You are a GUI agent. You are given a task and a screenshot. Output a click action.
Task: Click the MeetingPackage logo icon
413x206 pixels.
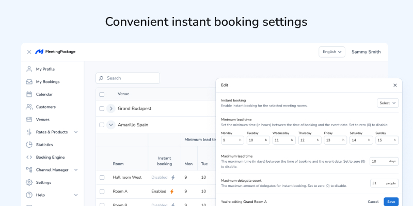click(x=39, y=51)
